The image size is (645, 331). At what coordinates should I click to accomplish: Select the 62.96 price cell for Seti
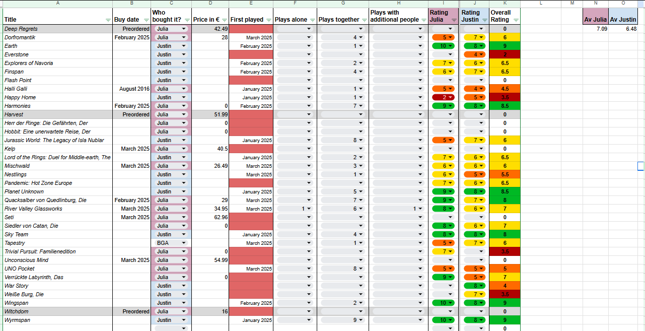pos(210,217)
